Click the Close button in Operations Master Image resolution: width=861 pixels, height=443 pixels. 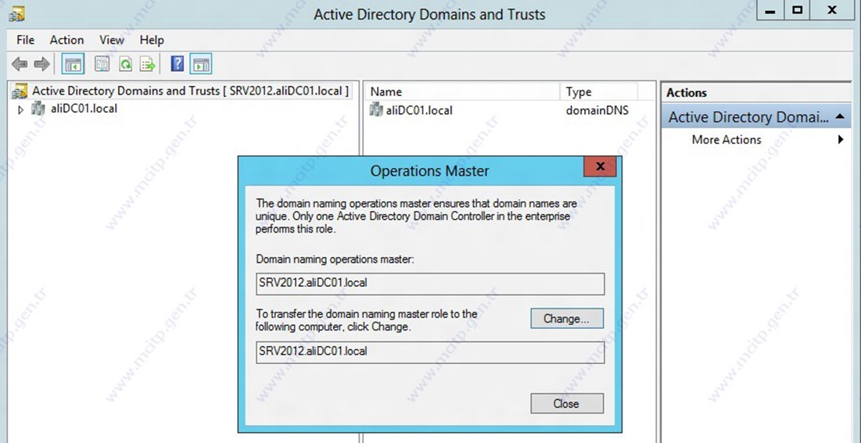[567, 403]
